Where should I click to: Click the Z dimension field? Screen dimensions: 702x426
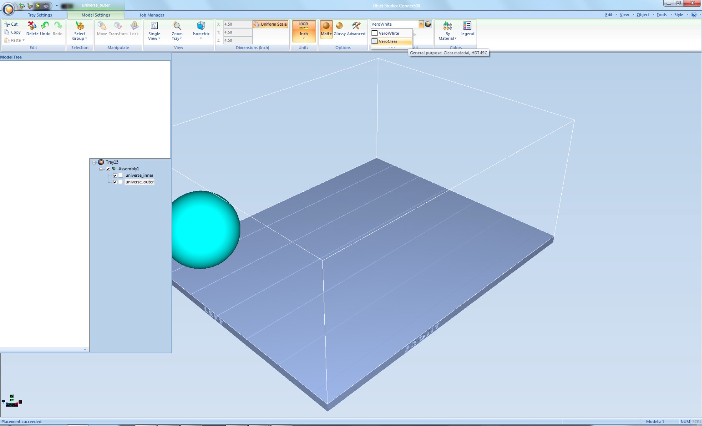click(x=237, y=40)
